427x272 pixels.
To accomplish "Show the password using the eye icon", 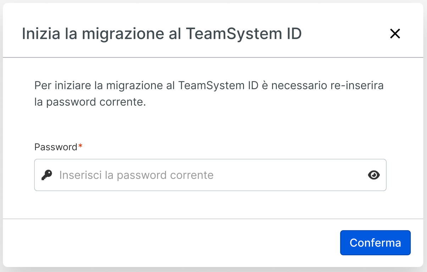I will [x=374, y=175].
